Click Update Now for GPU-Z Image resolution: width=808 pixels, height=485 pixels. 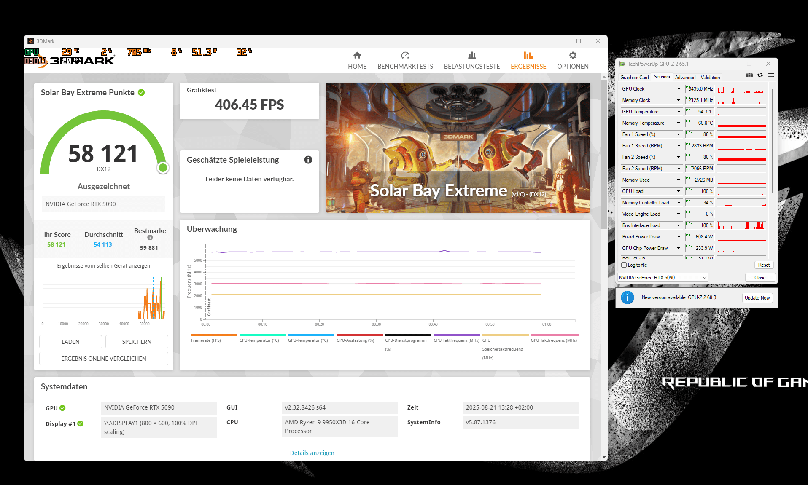[x=757, y=298]
